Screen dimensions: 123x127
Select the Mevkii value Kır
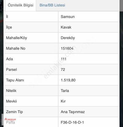point(63,101)
